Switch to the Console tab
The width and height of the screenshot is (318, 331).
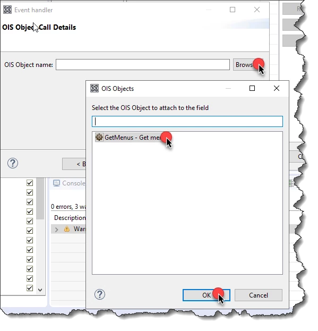coord(73,183)
